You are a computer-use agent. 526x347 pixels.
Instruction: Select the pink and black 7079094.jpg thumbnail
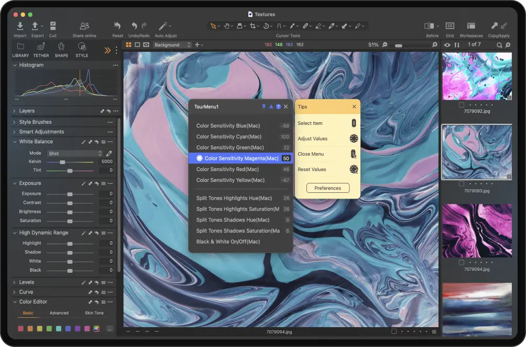tap(477, 230)
